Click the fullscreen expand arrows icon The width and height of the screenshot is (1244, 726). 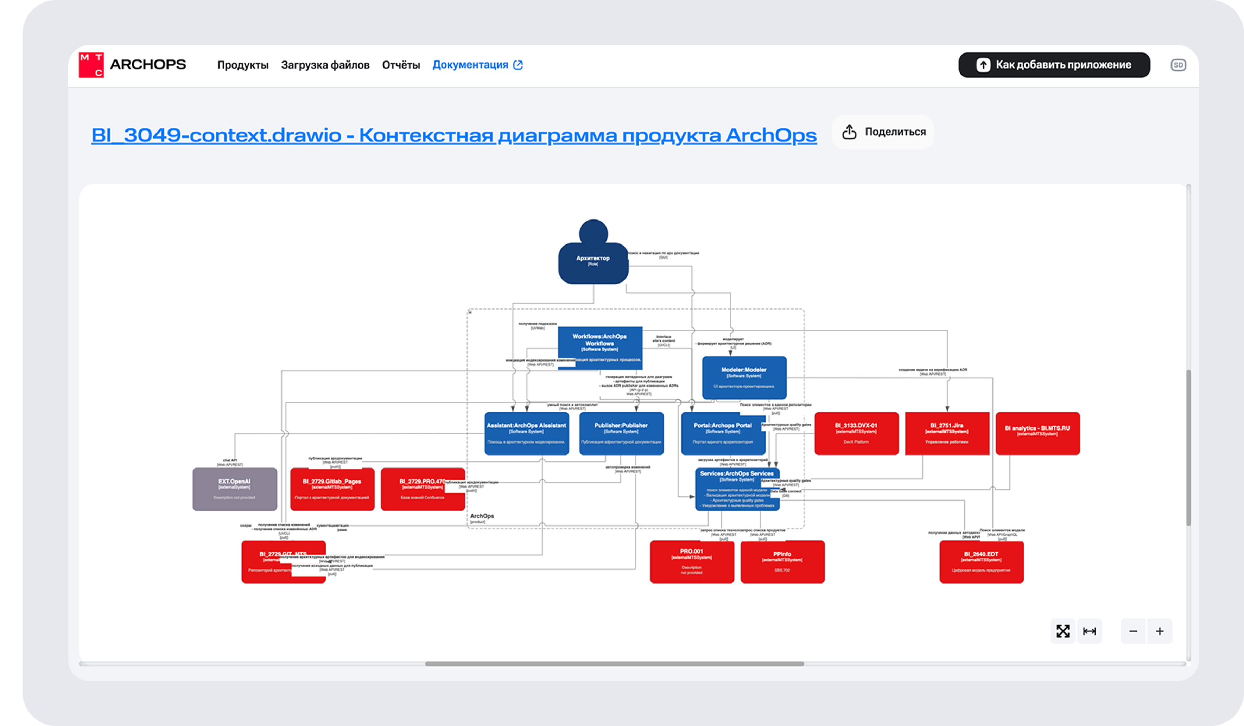tap(1062, 631)
